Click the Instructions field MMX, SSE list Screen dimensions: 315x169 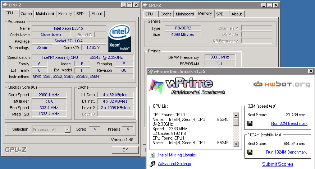[83, 76]
